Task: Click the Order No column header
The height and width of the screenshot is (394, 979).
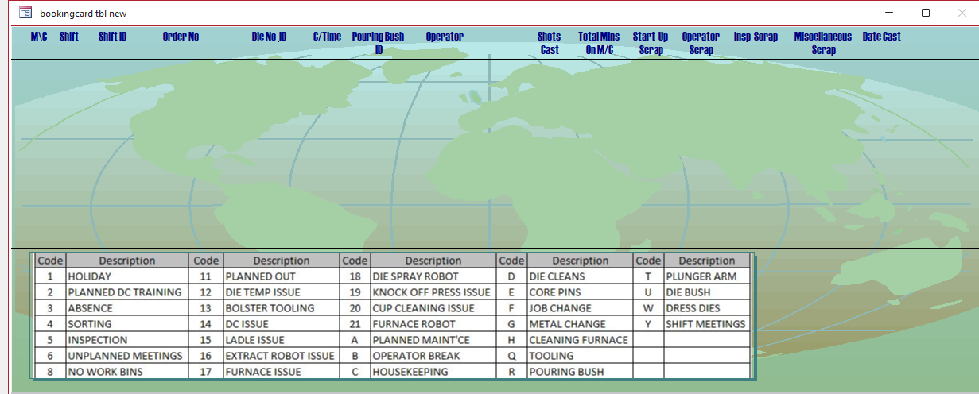Action: 181,37
